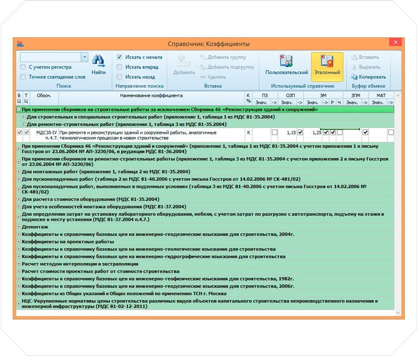Toggle ЗПМ arrow checkbox in МДС35-IV row
The image size is (418, 356).
point(365,132)
